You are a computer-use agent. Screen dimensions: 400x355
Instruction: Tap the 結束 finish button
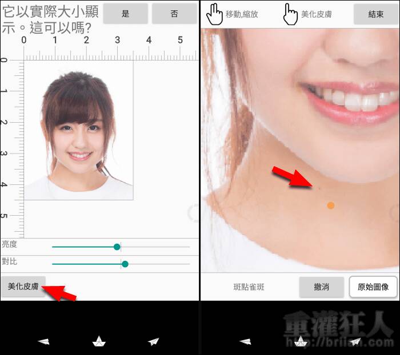pyautogui.click(x=376, y=14)
